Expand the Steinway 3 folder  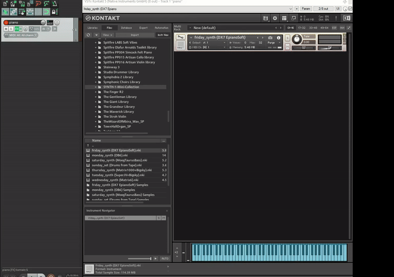pos(96,68)
